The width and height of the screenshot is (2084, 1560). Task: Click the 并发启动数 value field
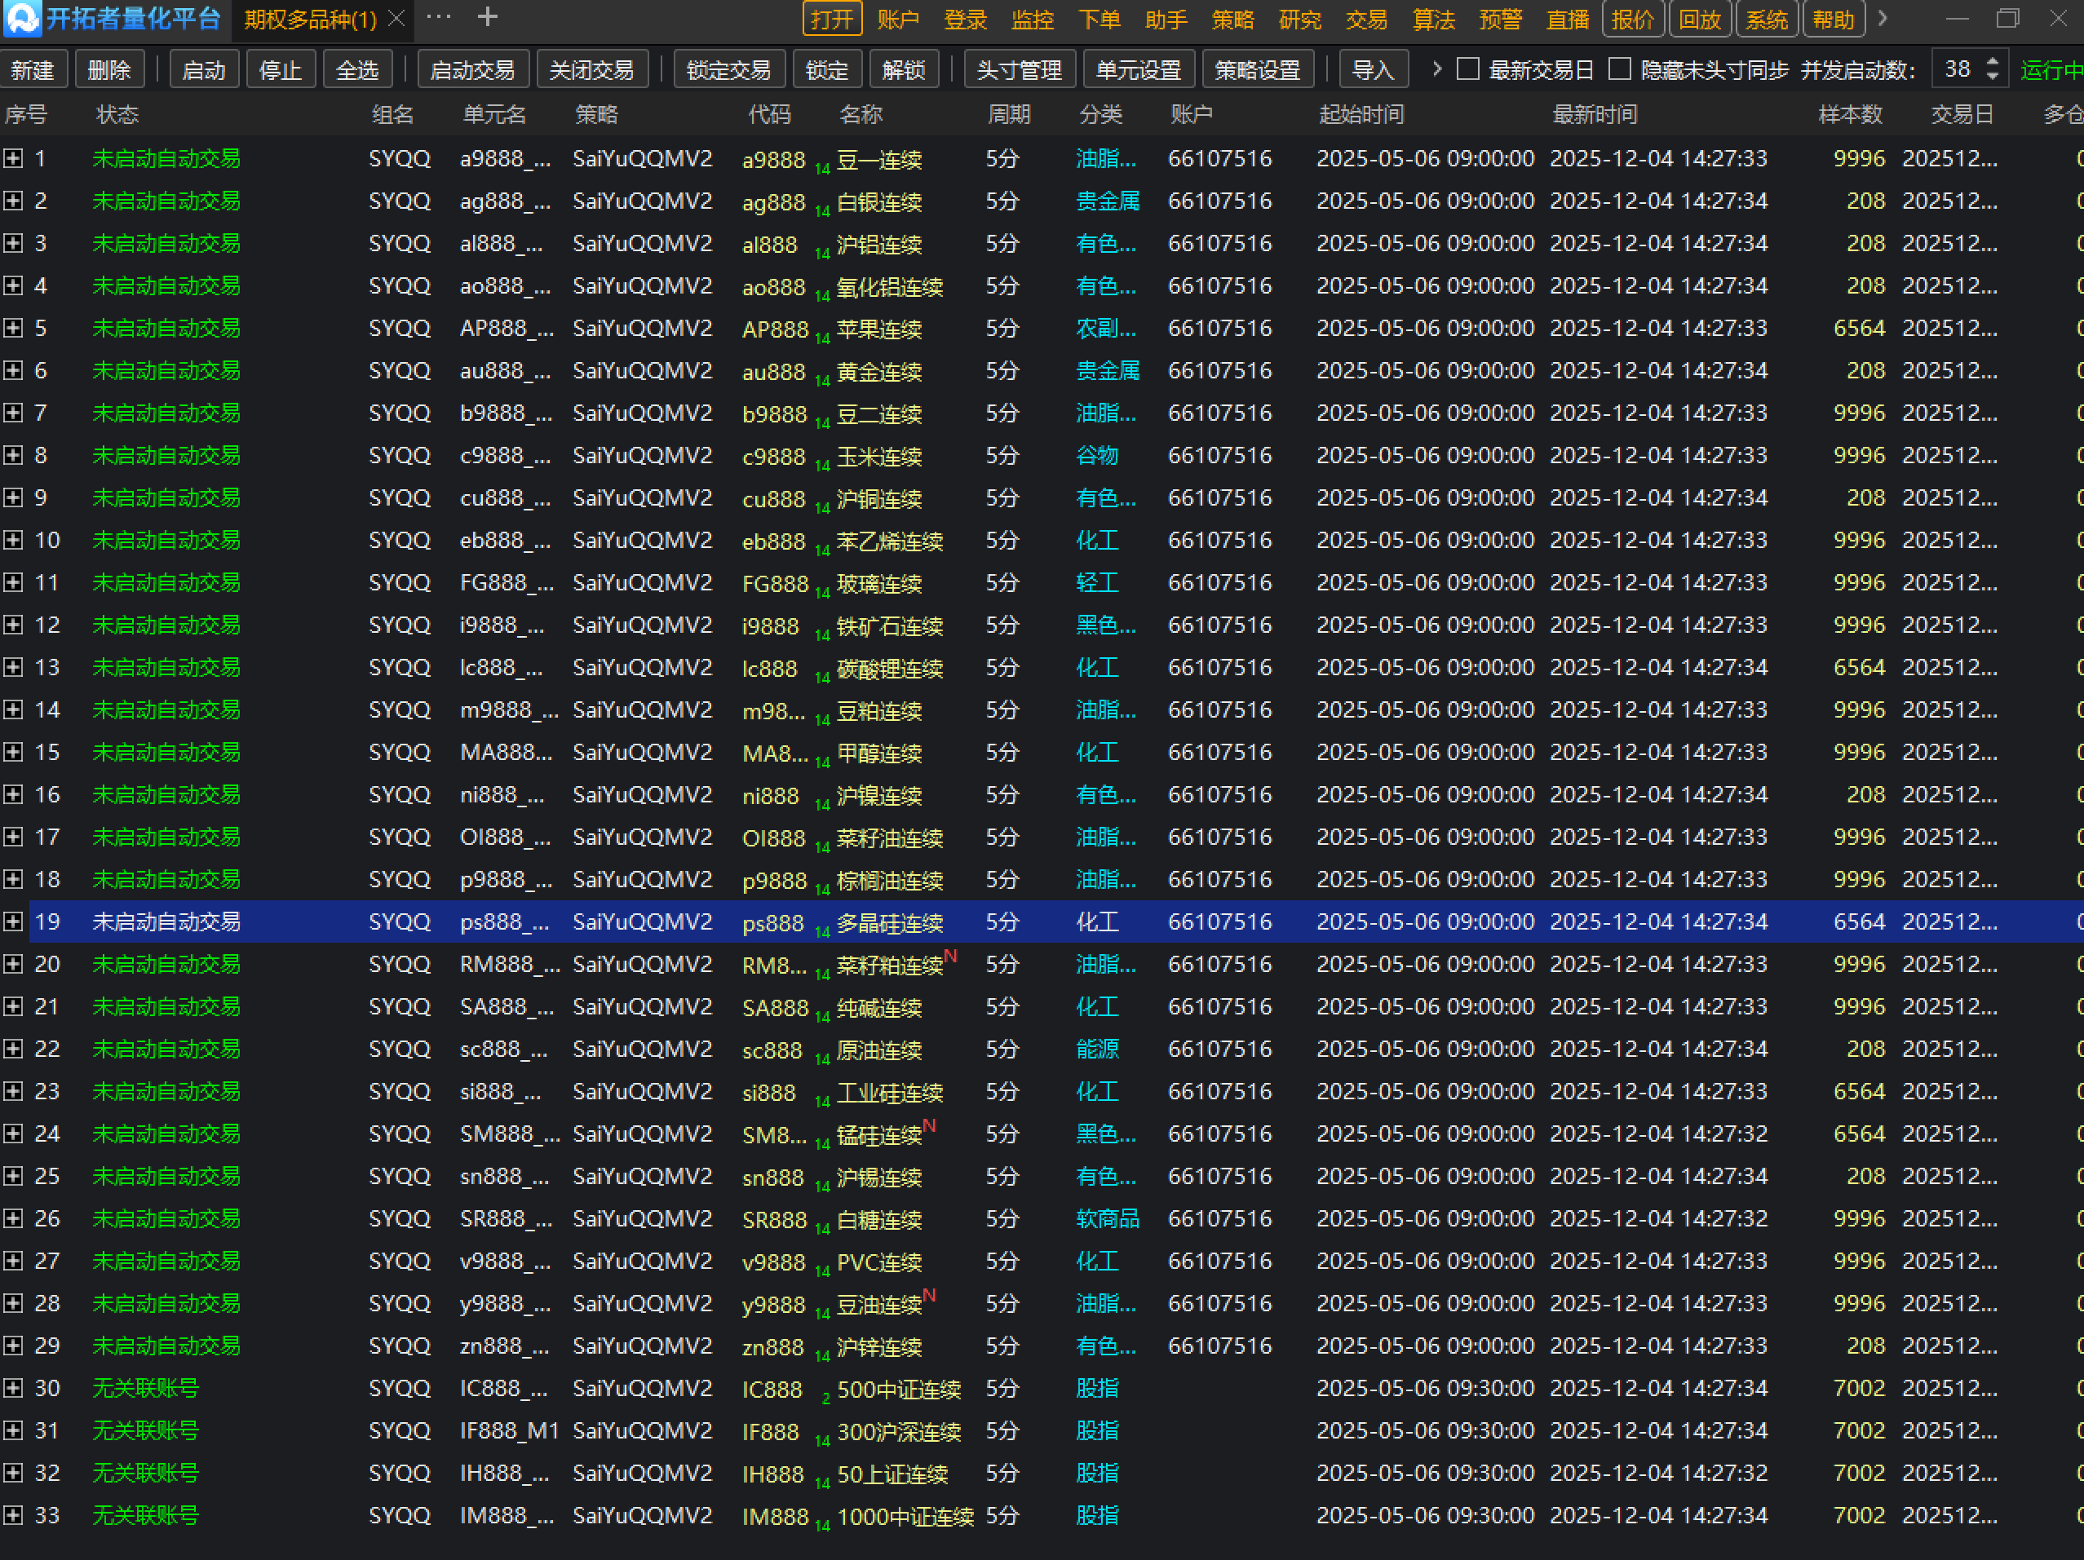[1957, 69]
